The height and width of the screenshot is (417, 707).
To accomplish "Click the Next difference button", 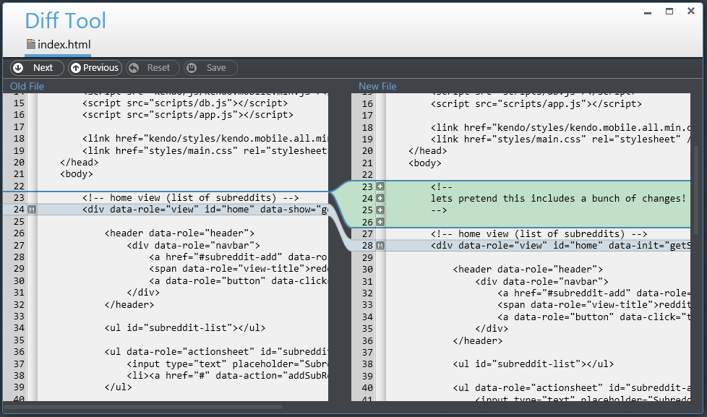I will pyautogui.click(x=37, y=68).
